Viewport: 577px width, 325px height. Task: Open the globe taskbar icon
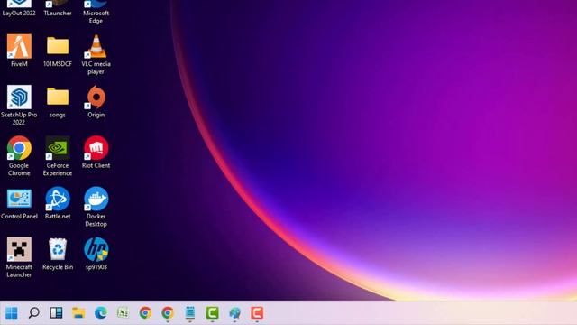coord(234,313)
